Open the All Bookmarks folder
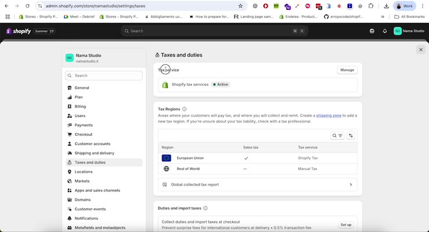The image size is (429, 232). pyautogui.click(x=409, y=17)
